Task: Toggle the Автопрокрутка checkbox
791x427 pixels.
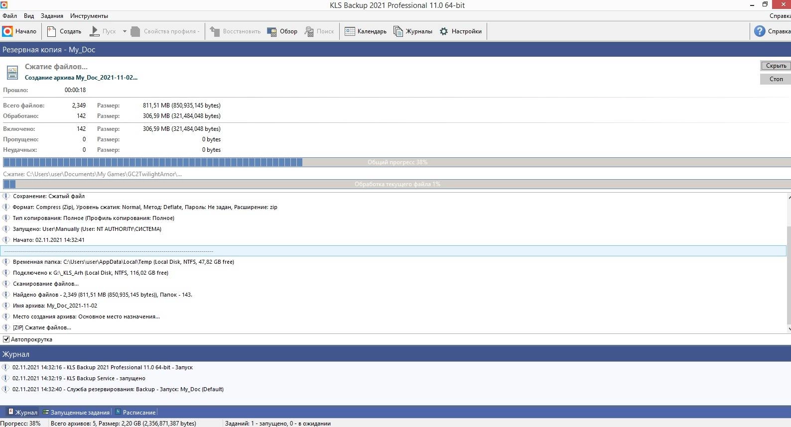Action: pos(6,339)
